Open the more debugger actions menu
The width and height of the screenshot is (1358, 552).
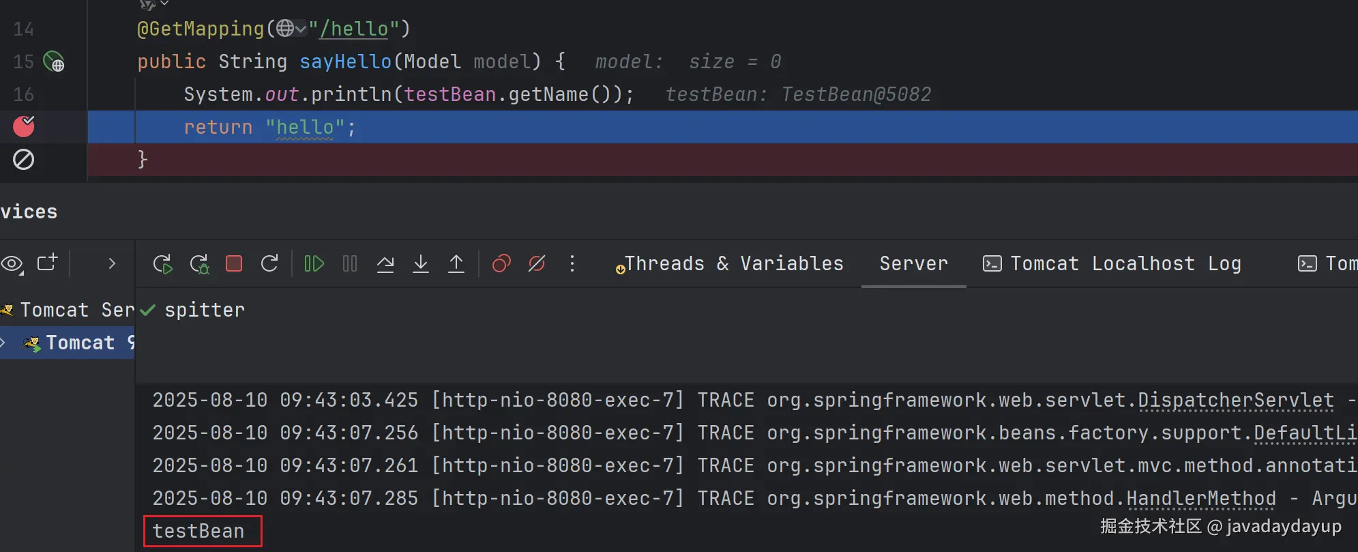coord(572,263)
